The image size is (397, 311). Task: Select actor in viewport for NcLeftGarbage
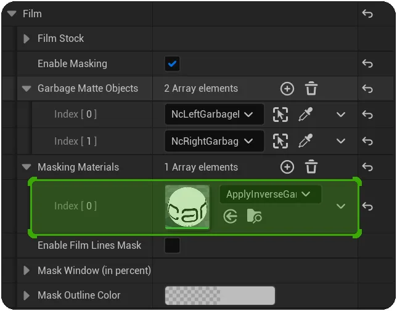coord(280,115)
